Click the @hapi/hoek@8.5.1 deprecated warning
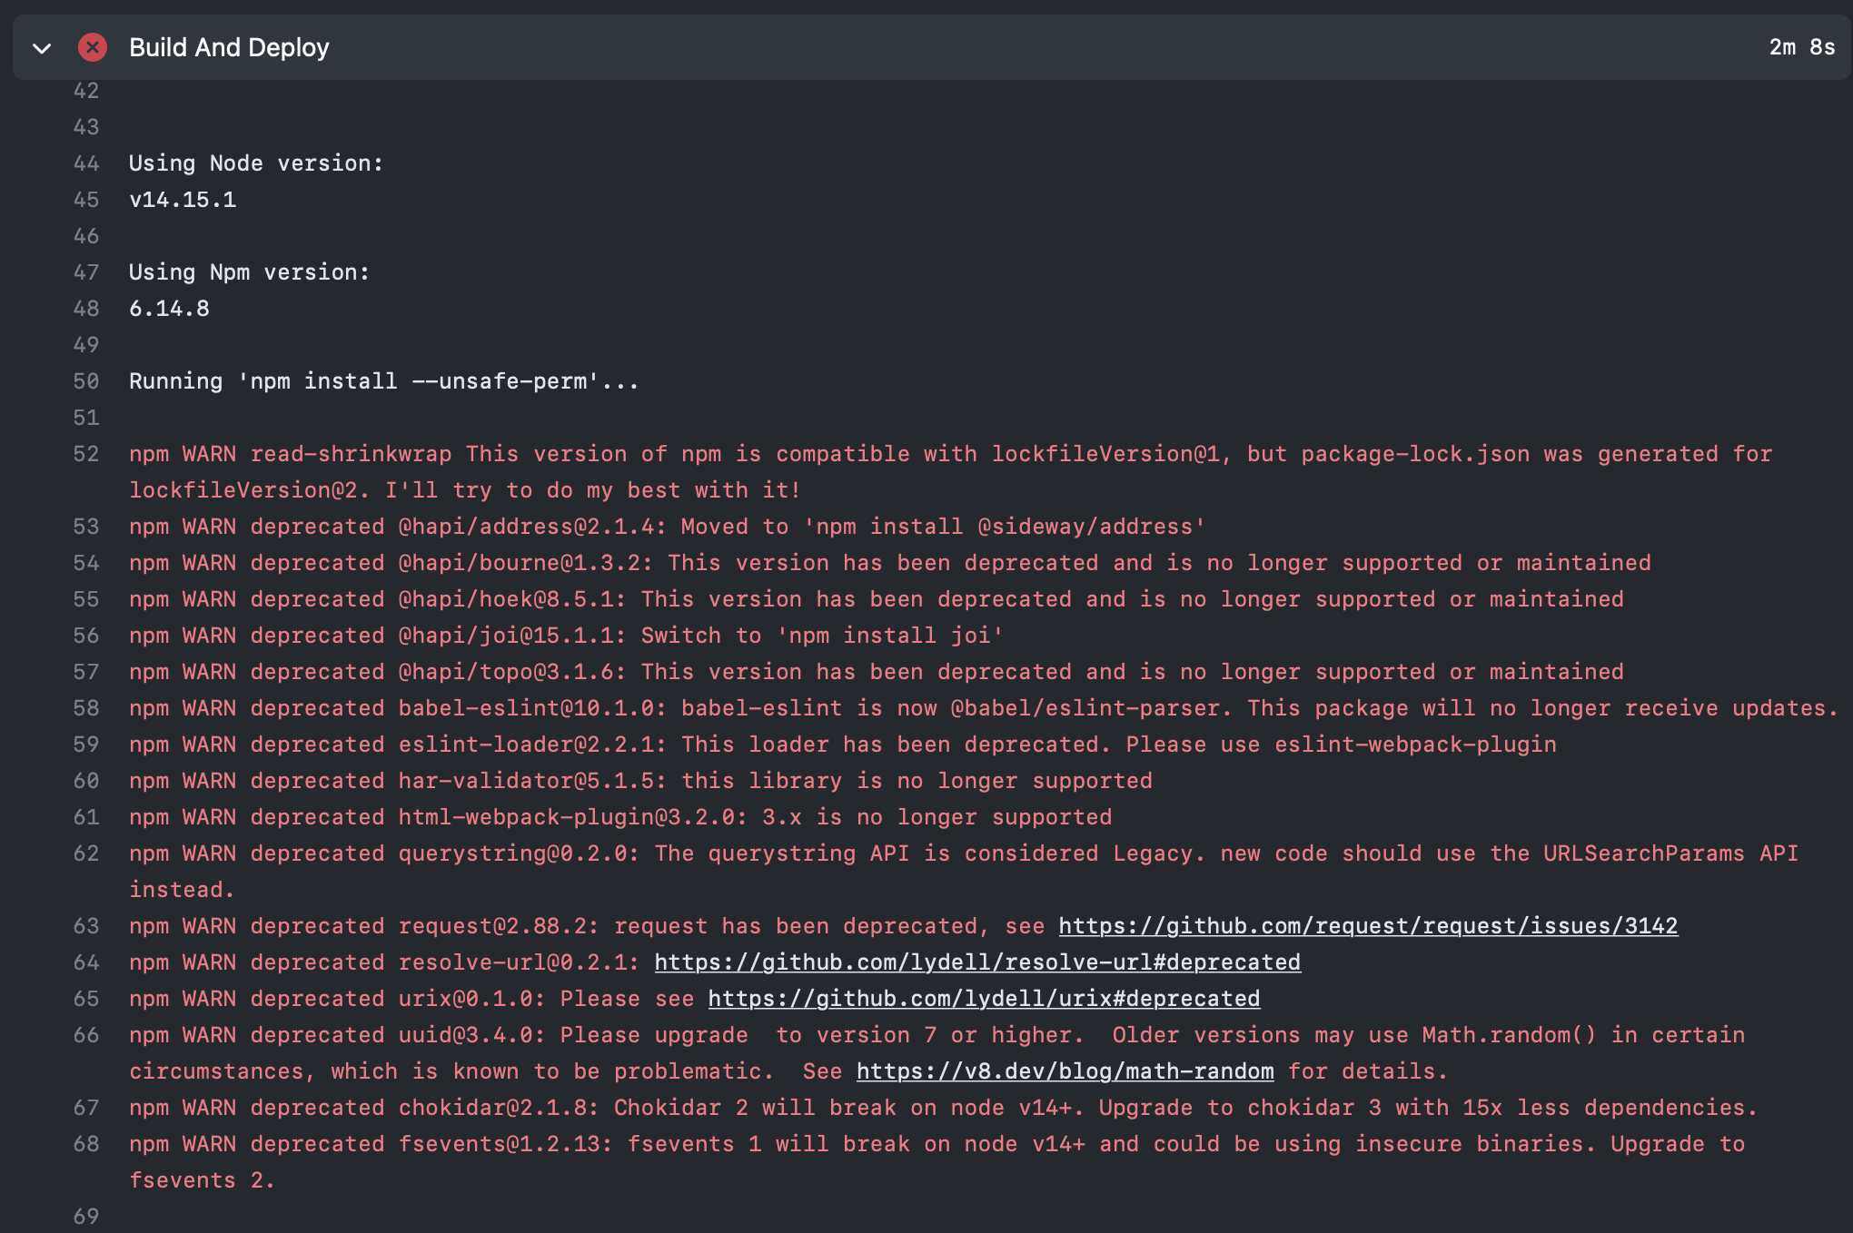1853x1233 pixels. (877, 599)
